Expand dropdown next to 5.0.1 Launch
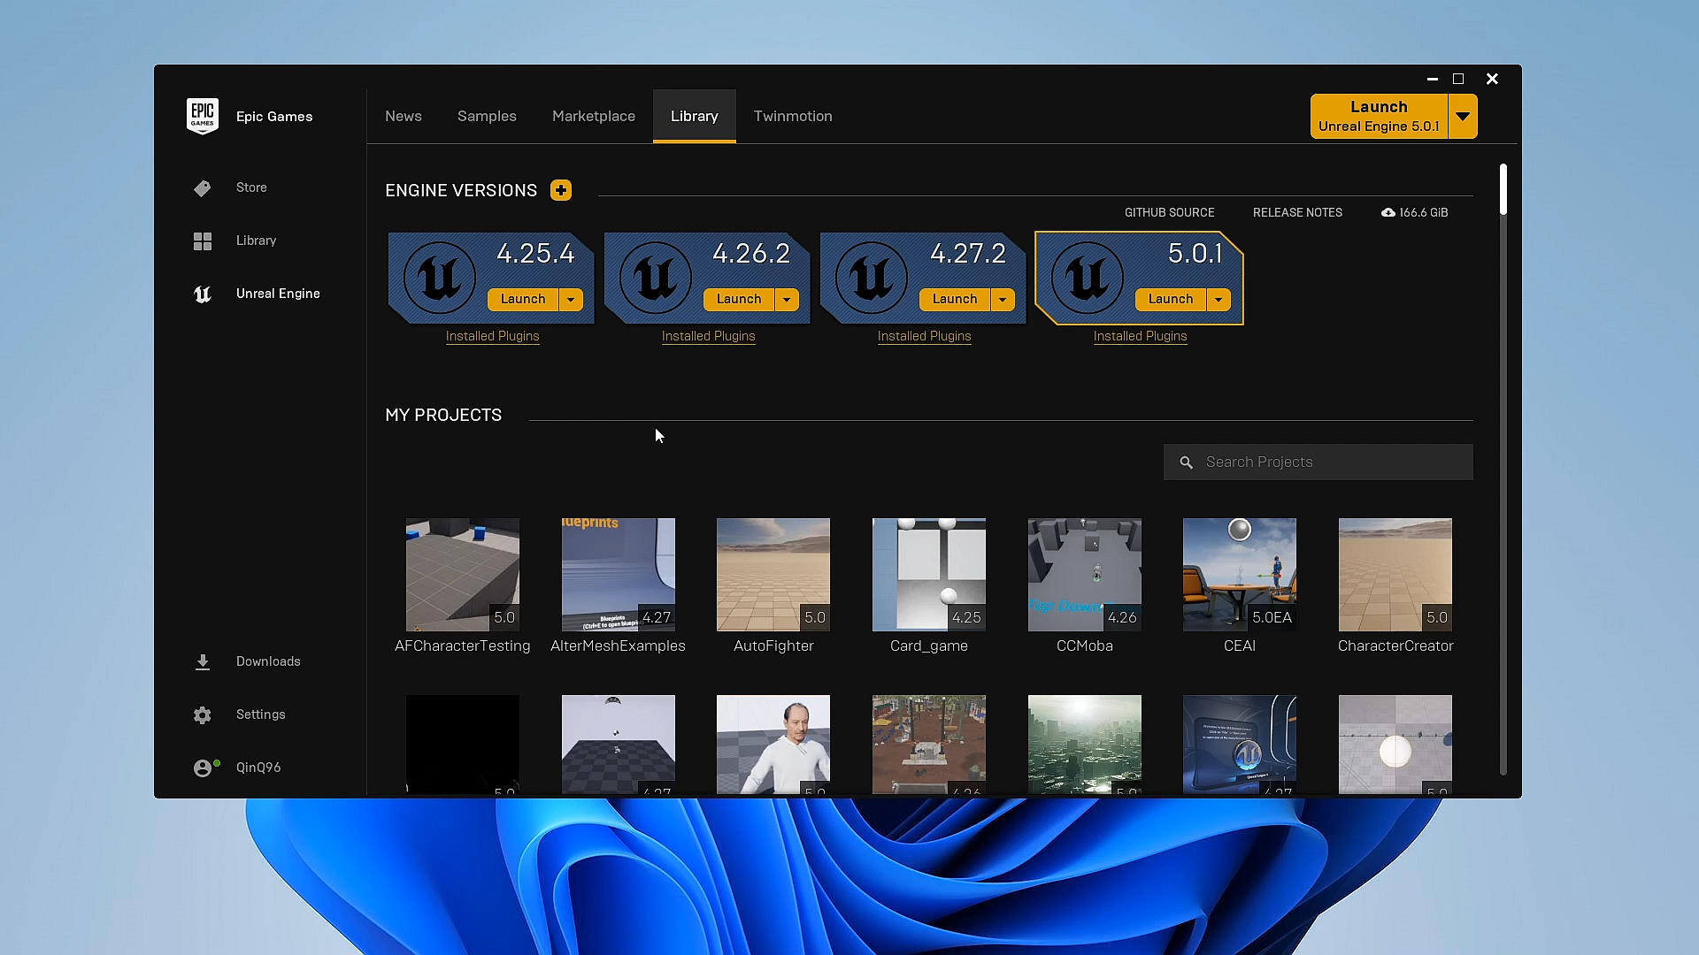This screenshot has height=955, width=1699. pyautogui.click(x=1219, y=300)
